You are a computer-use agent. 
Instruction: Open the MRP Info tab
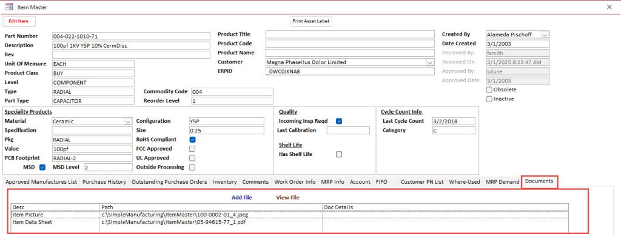pos(333,182)
